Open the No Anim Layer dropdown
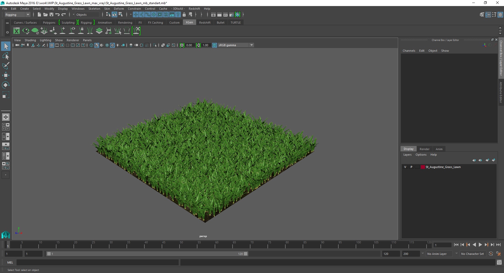The width and height of the screenshot is (504, 273). [x=439, y=254]
